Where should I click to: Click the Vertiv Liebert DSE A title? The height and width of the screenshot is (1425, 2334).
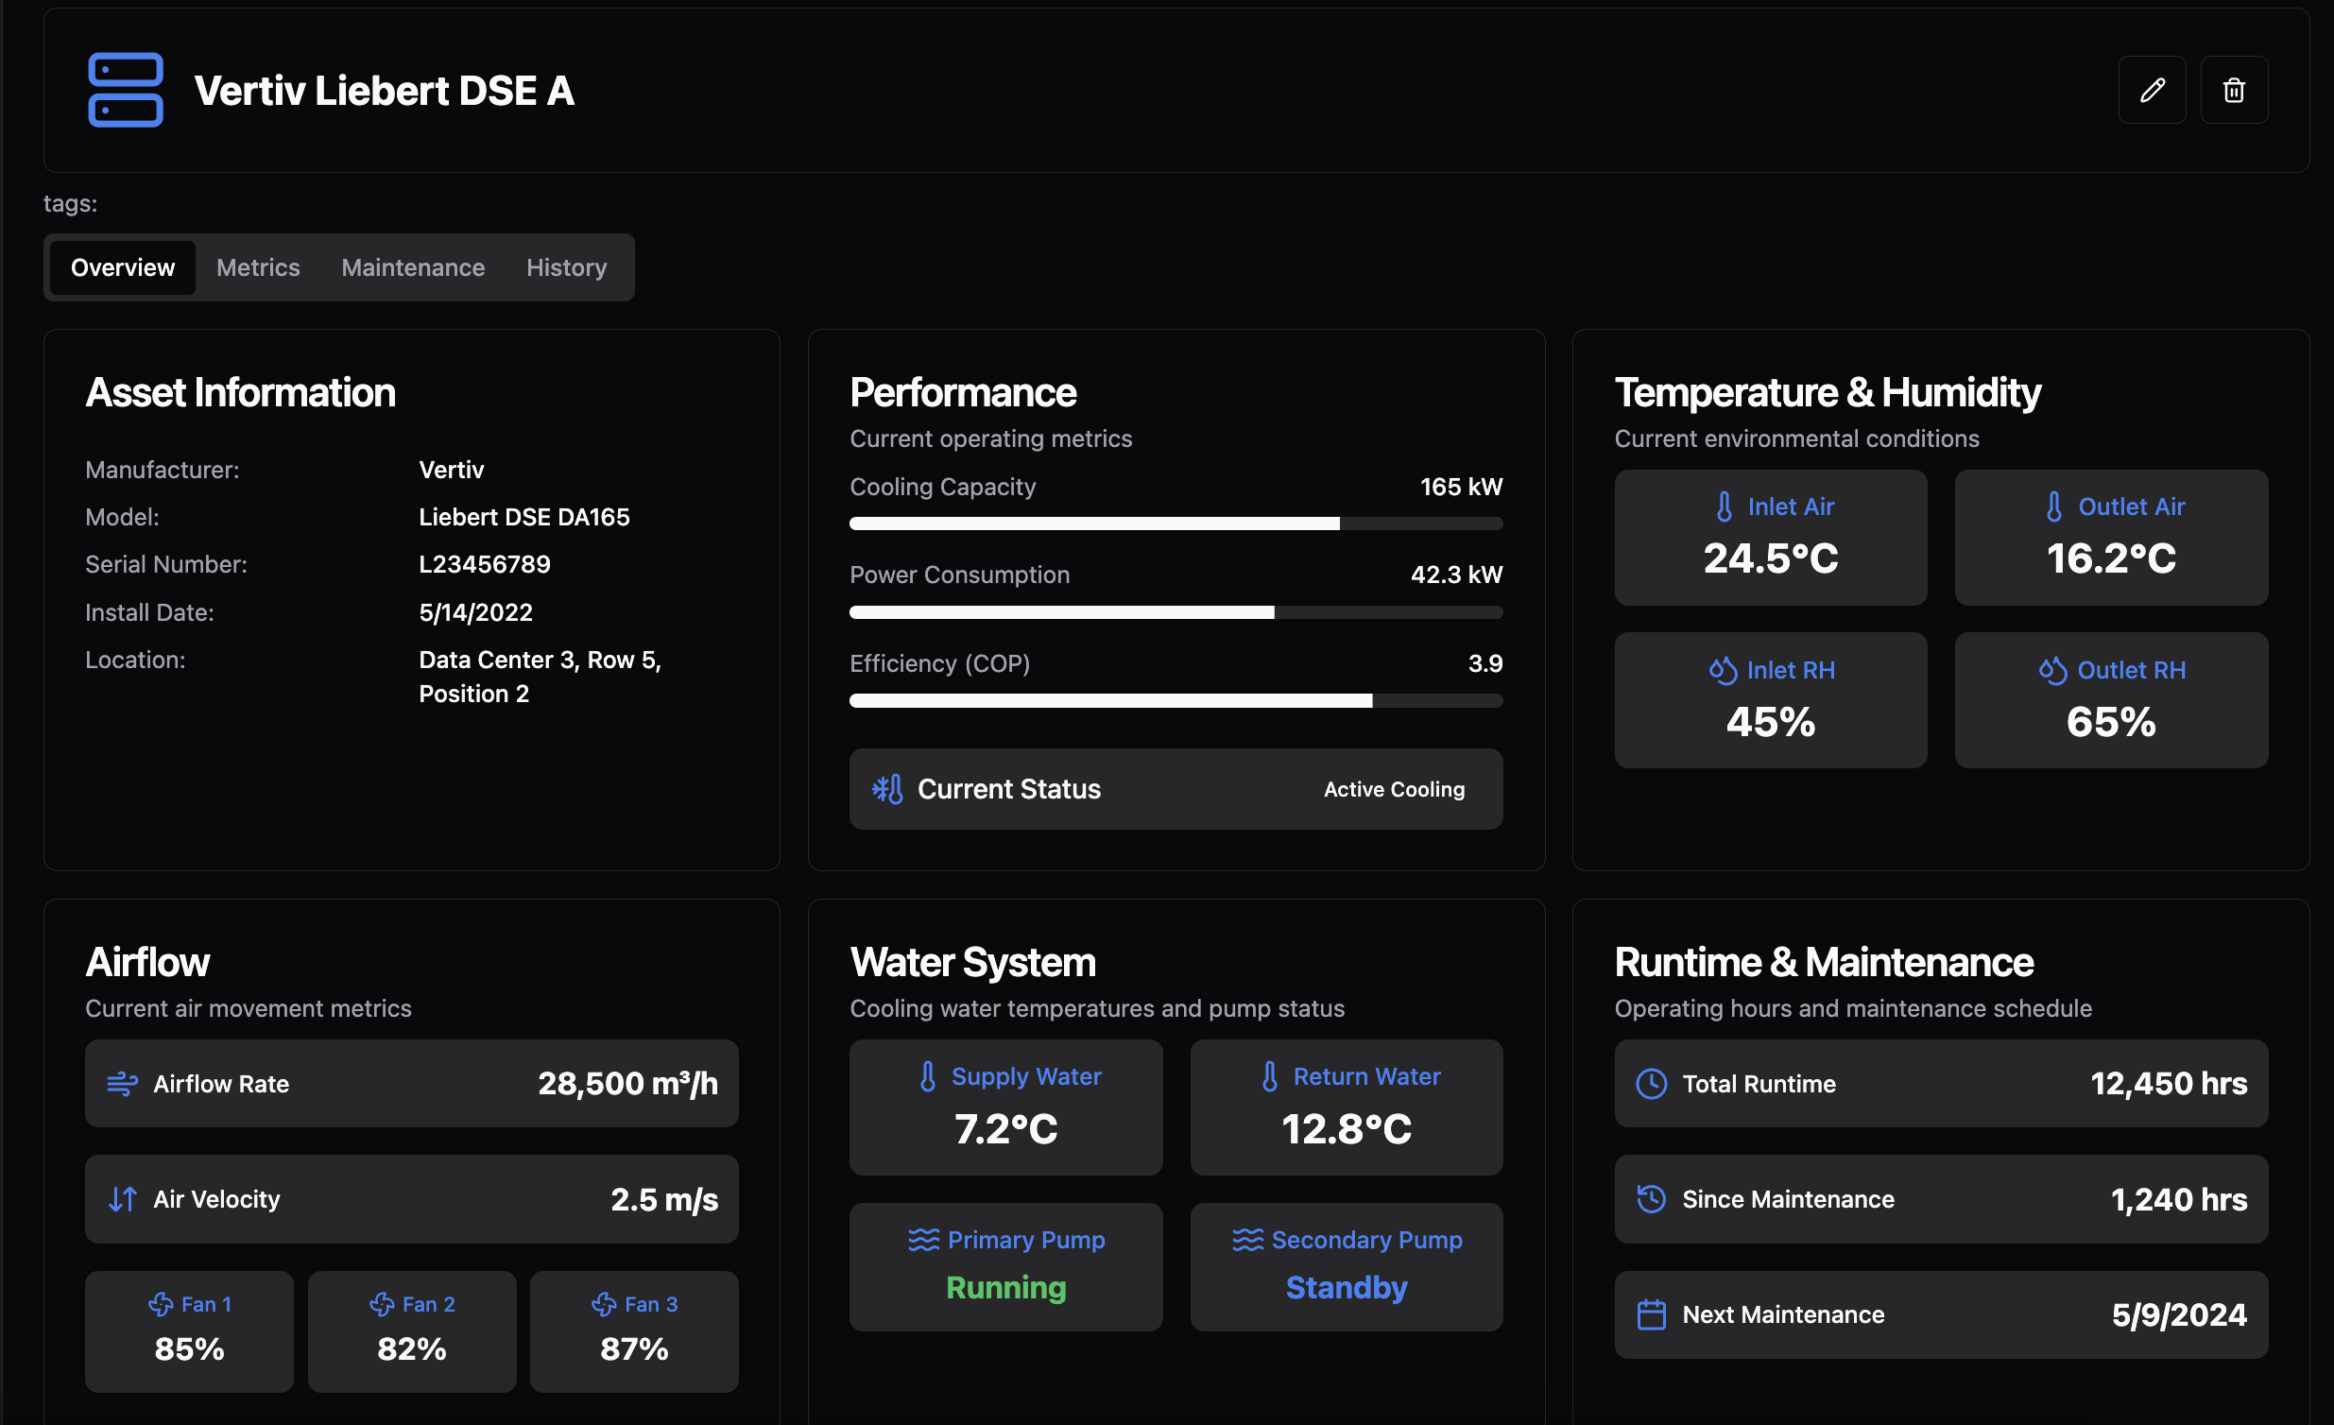tap(384, 91)
